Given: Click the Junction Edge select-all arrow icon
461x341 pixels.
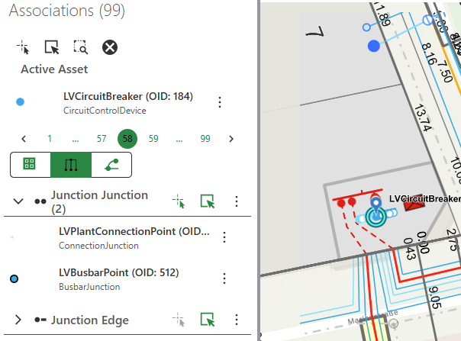Looking at the screenshot, I should point(208,320).
